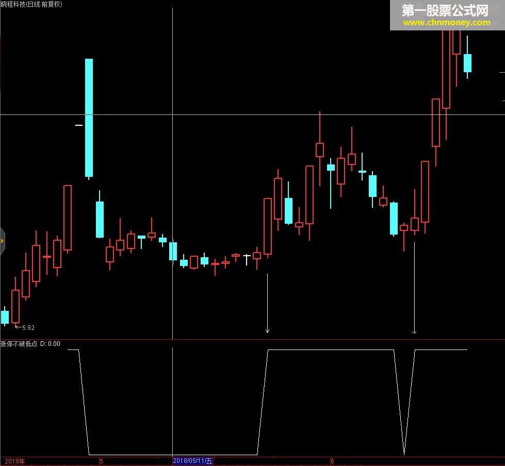The height and width of the screenshot is (466, 505).
Task: Click the 2018年 label on time axis
Action: (x=15, y=461)
